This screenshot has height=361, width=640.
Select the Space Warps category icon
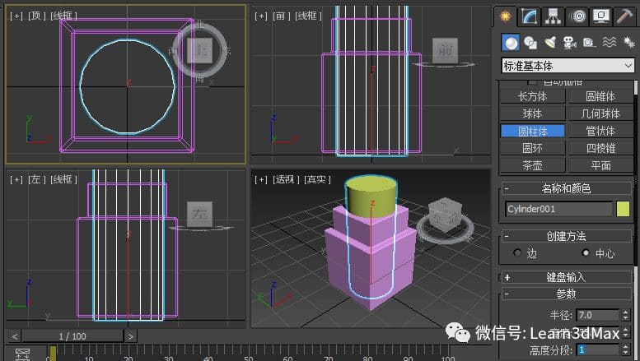point(609,43)
